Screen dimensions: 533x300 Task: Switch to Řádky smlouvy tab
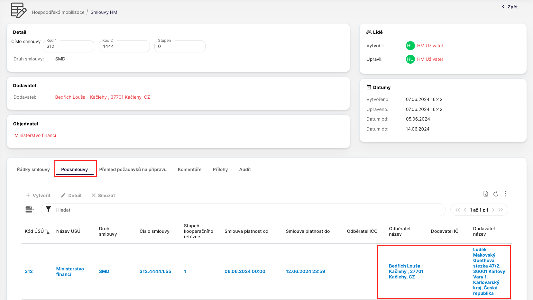(33, 169)
